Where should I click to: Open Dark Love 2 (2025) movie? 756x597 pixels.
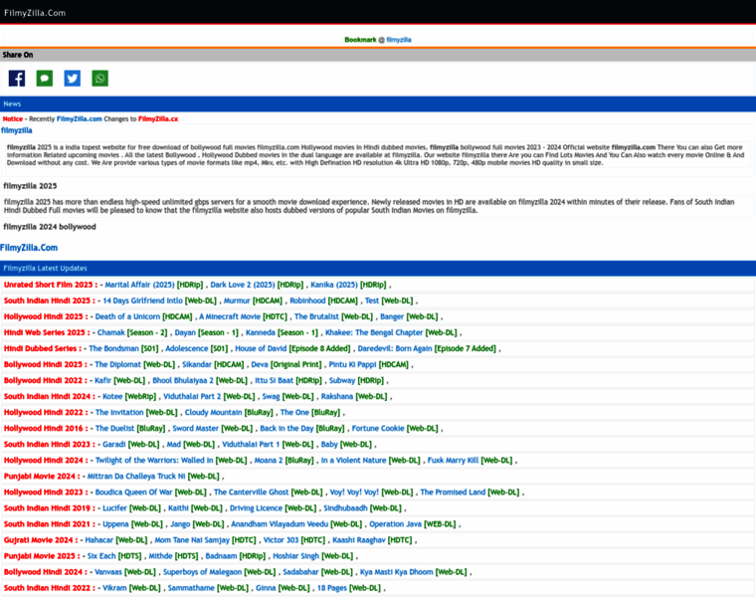click(243, 285)
